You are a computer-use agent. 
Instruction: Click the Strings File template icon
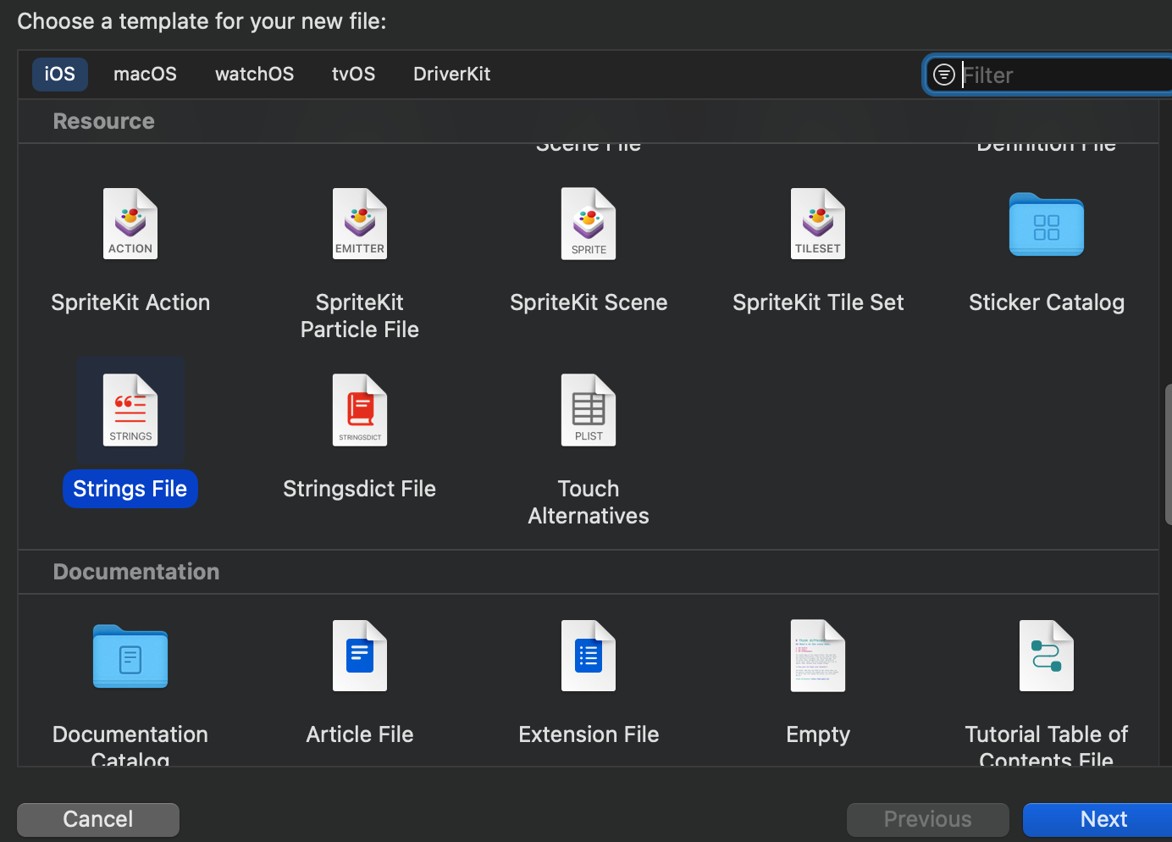pyautogui.click(x=130, y=410)
